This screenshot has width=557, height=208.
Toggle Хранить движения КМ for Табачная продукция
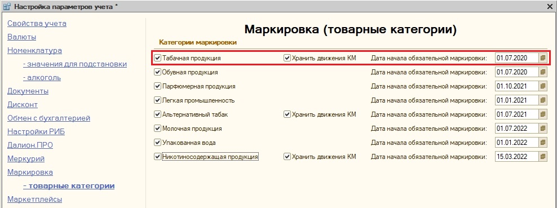point(287,58)
